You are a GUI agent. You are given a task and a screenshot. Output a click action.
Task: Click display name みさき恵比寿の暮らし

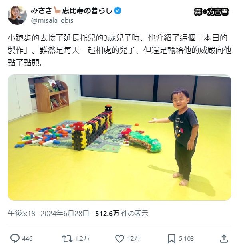72,11
